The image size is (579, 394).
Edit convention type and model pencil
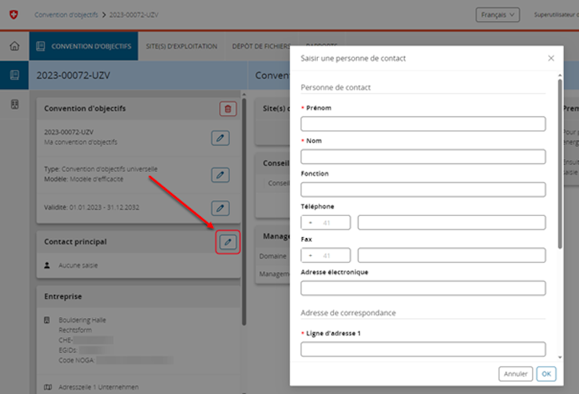(x=220, y=174)
